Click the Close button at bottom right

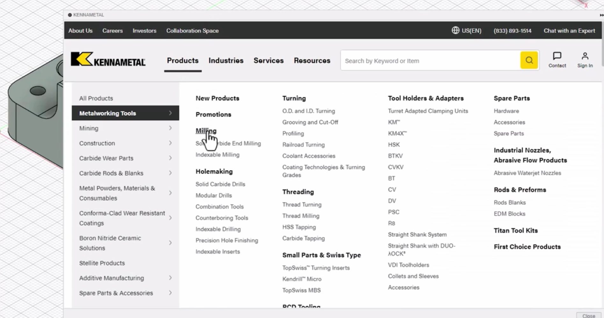point(589,315)
